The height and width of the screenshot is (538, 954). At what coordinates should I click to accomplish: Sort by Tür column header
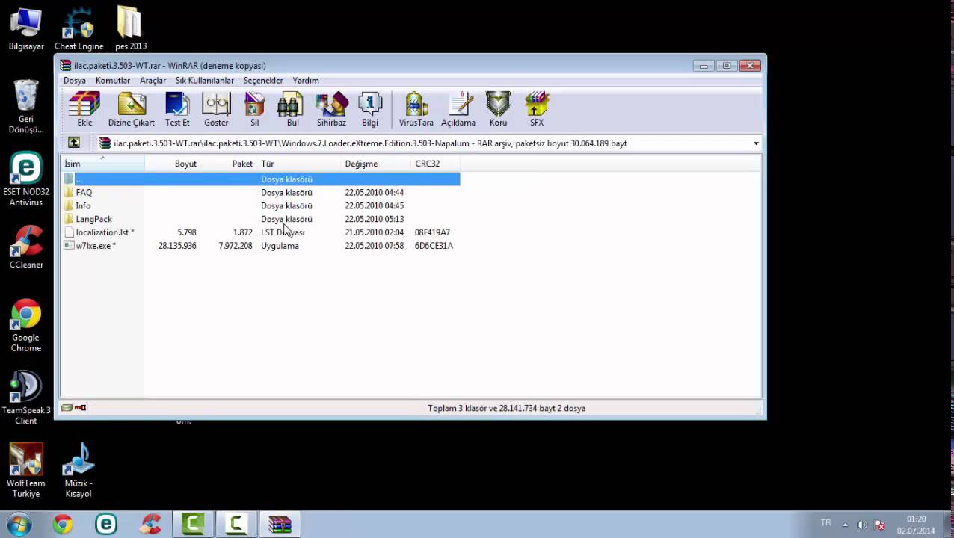click(x=299, y=164)
